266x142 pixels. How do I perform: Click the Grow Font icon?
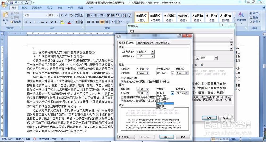click(x=61, y=15)
